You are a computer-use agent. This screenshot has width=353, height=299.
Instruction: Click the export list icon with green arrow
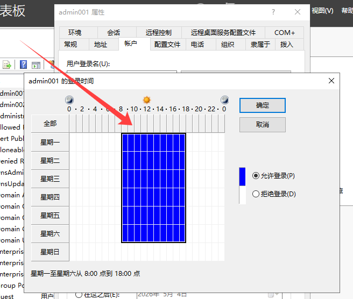pyautogui.click(x=8, y=65)
